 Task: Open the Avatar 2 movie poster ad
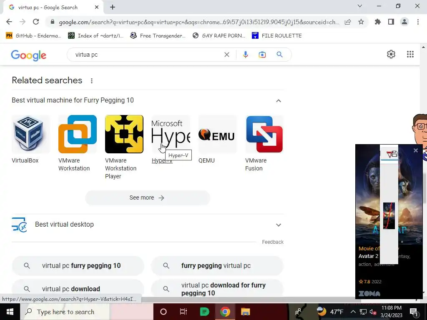389,195
